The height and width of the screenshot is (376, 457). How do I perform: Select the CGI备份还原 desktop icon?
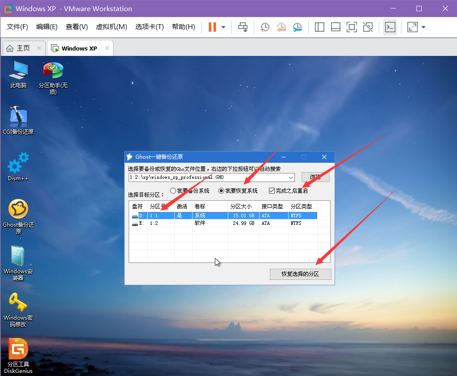pyautogui.click(x=18, y=120)
